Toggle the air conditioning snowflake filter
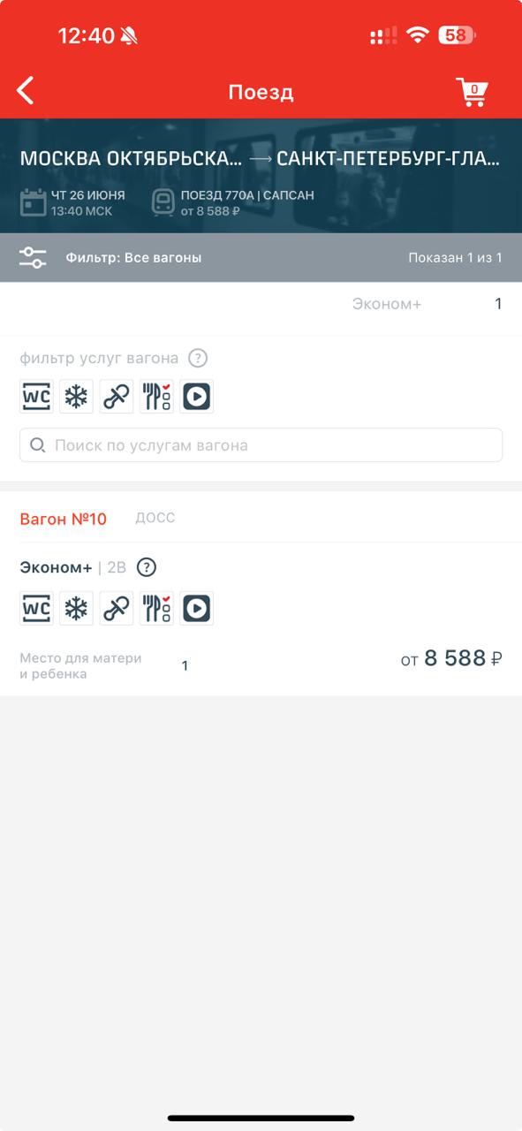Image resolution: width=522 pixels, height=1131 pixels. click(77, 397)
